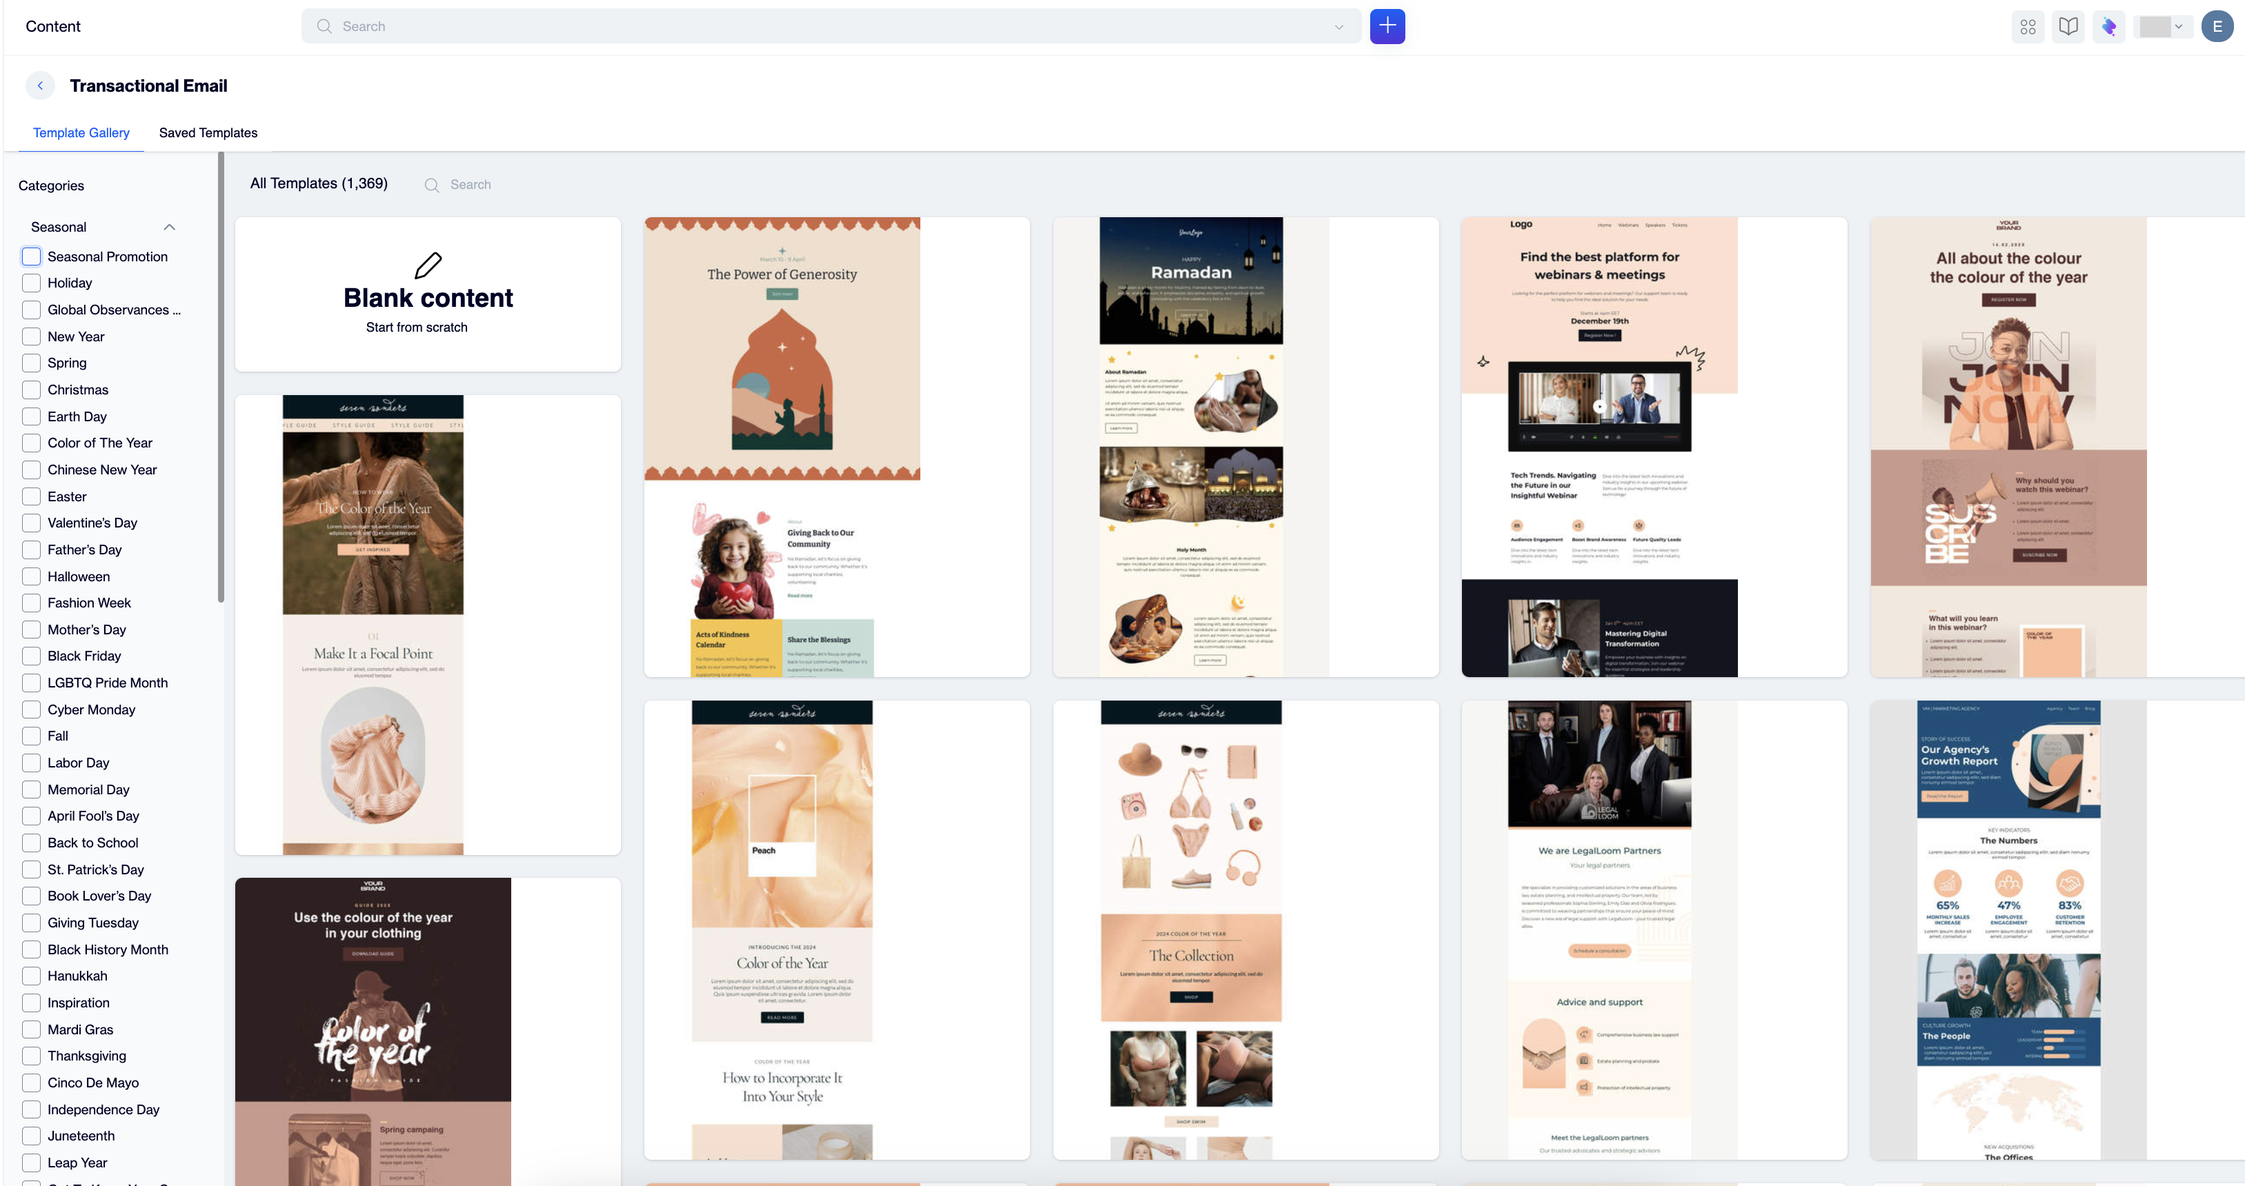Click the colorful assistant icon in header
This screenshot has height=1186, width=2245.
(2109, 27)
